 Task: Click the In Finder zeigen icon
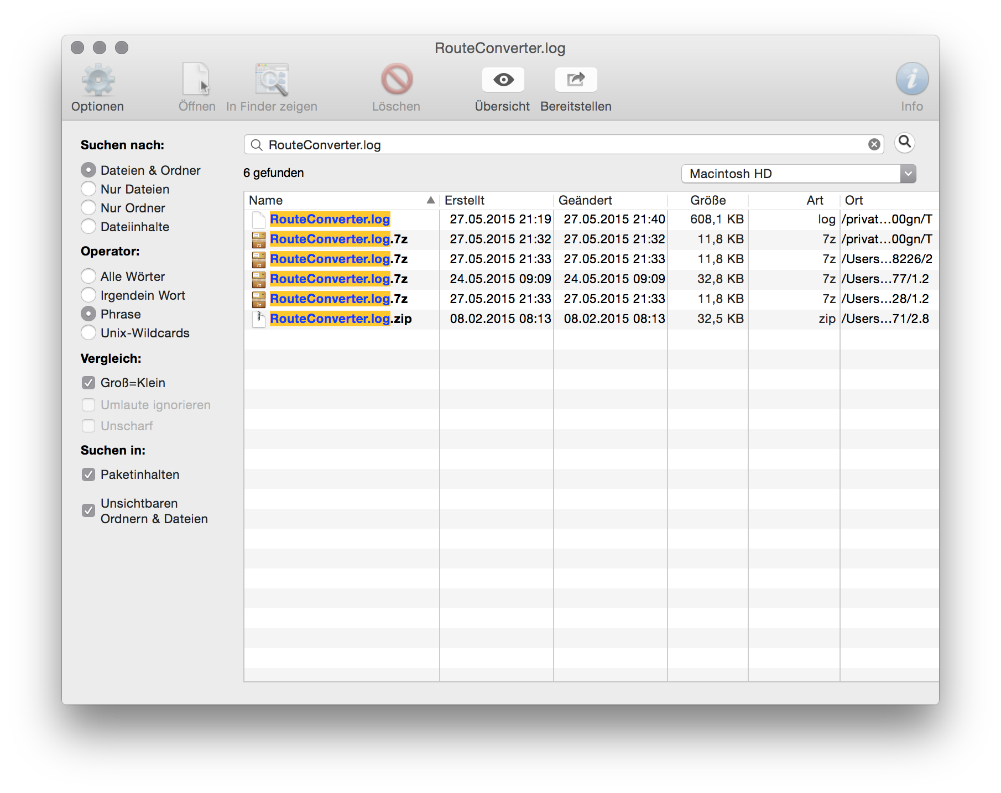pyautogui.click(x=272, y=81)
